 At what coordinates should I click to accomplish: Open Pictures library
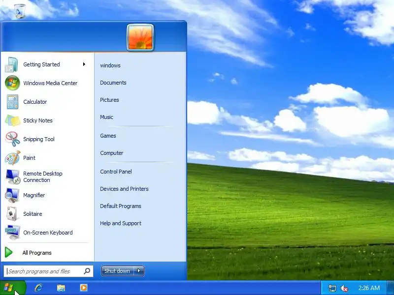tap(109, 100)
